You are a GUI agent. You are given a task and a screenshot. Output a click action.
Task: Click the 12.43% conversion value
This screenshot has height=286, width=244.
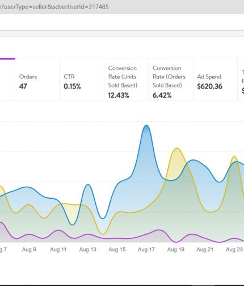click(x=119, y=95)
